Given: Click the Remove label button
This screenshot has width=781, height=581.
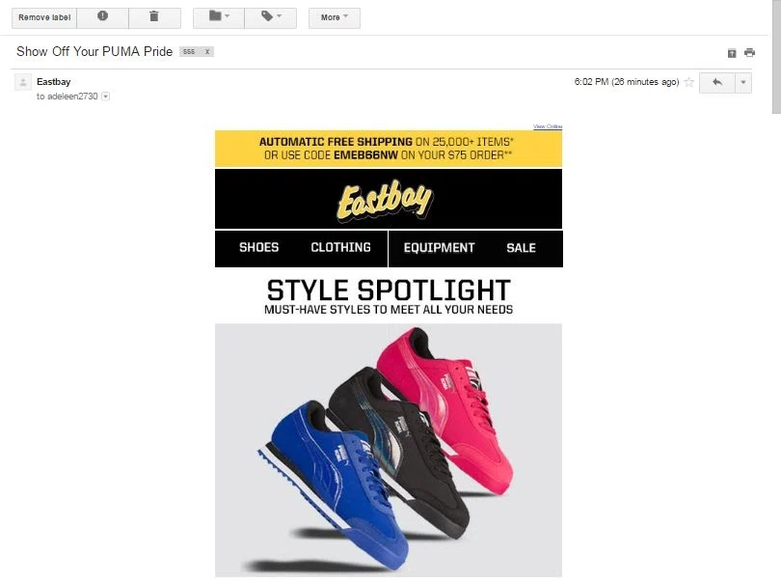Looking at the screenshot, I should coord(44,17).
